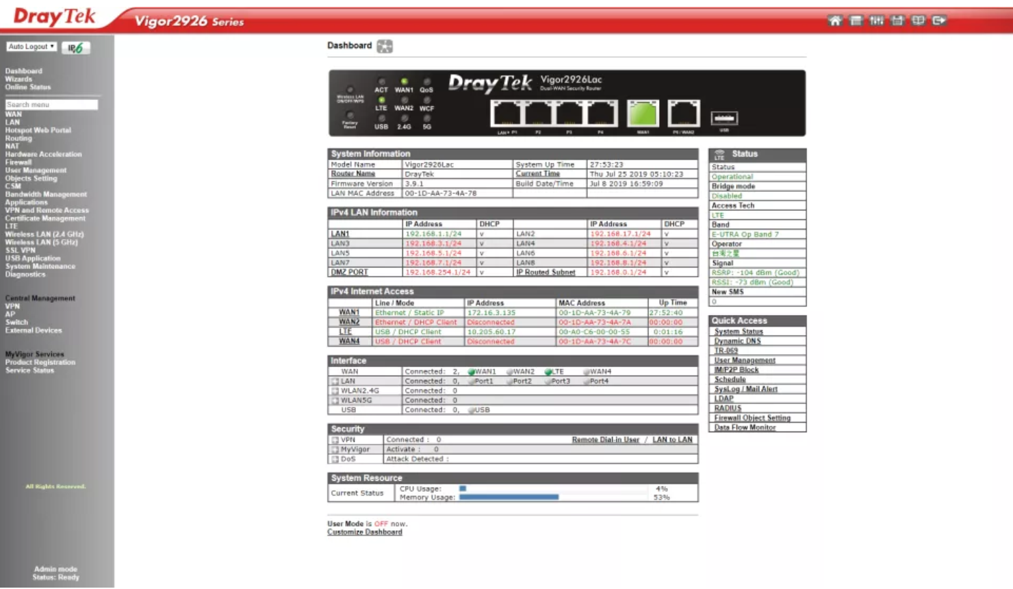Click the grey WAN2 status dot in the Interface table
The width and height of the screenshot is (1013, 589).
pyautogui.click(x=510, y=372)
